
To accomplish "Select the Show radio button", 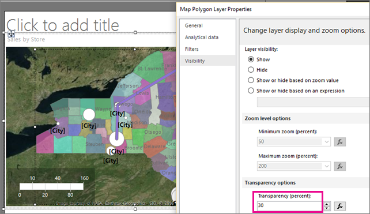I will pos(251,59).
